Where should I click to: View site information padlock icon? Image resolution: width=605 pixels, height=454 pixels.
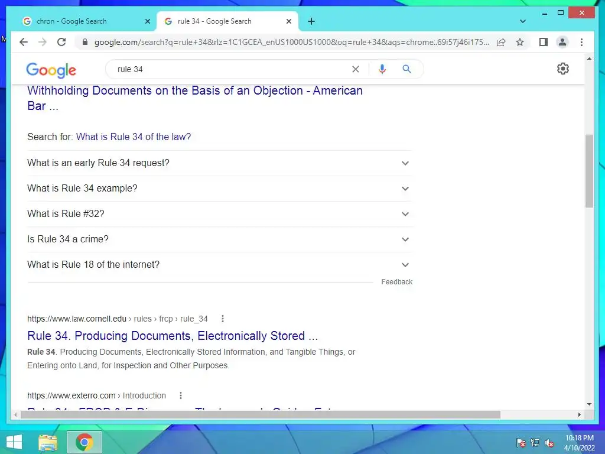(x=85, y=42)
